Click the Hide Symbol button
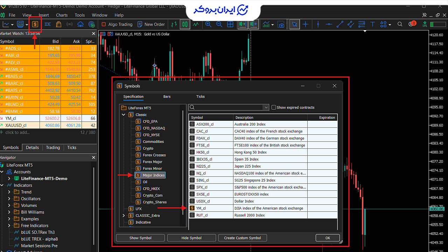Screen dimensions: 448x252 click(191, 238)
